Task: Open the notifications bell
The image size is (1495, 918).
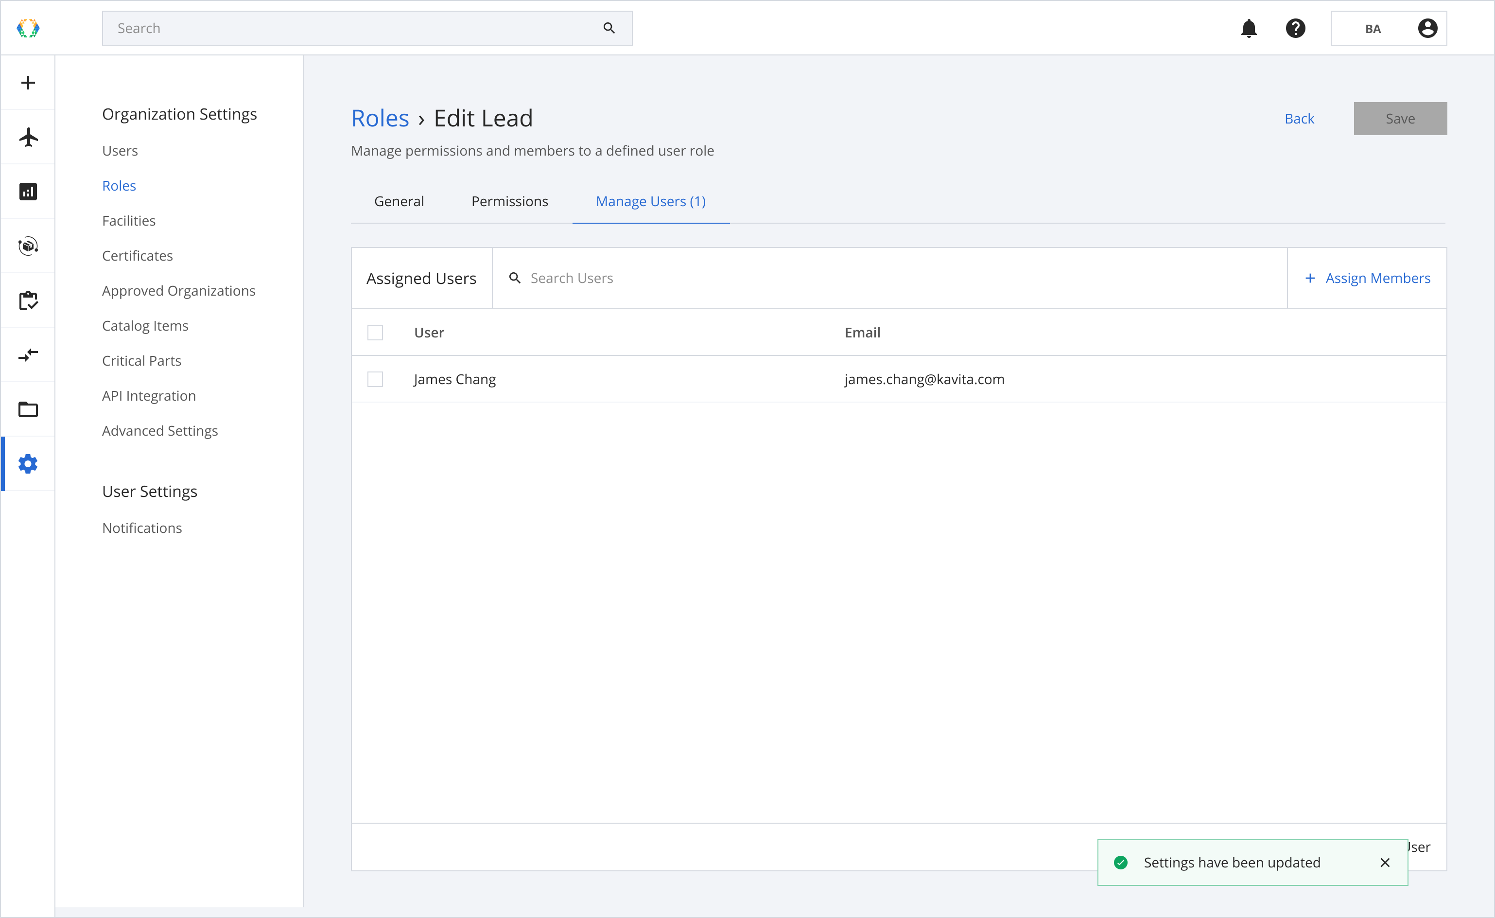Action: 1249,28
